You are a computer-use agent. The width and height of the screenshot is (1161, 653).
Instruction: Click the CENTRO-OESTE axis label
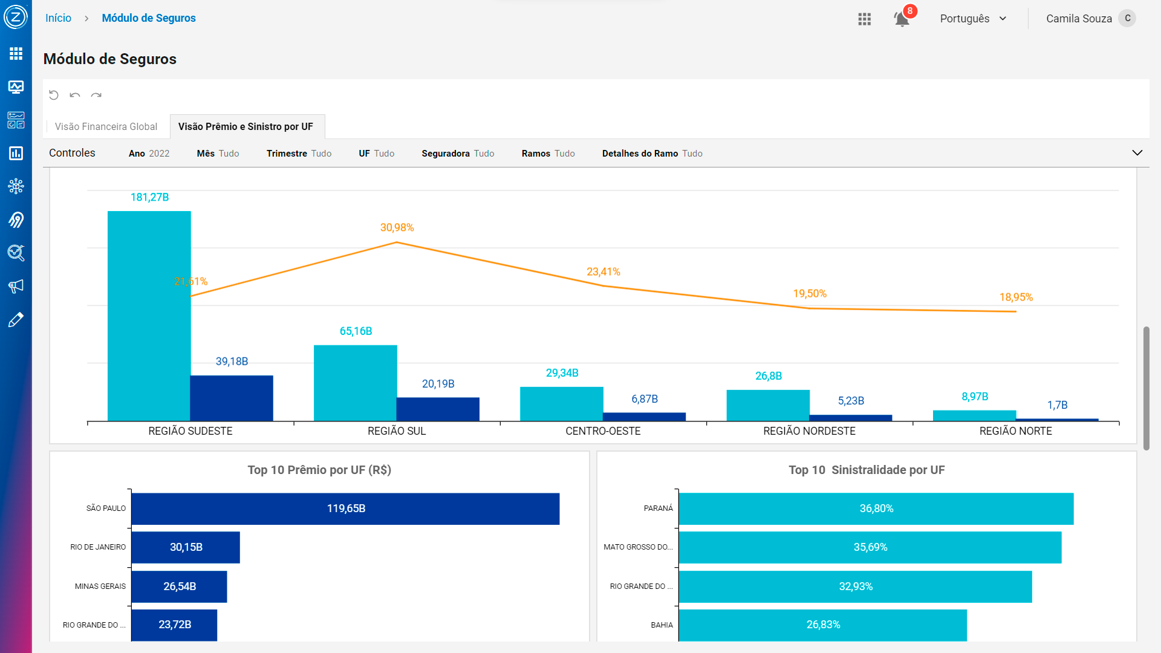pos(603,430)
